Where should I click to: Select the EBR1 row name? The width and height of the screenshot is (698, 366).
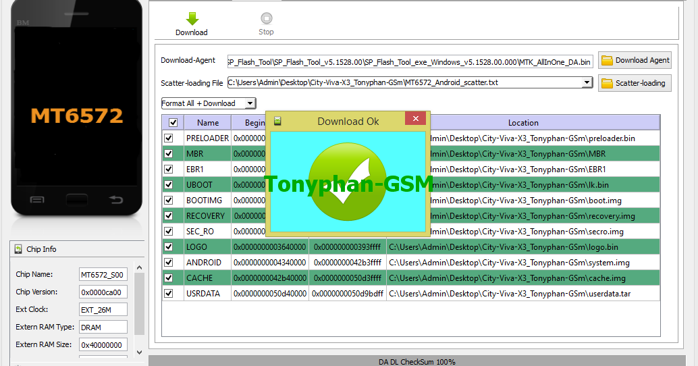(195, 169)
